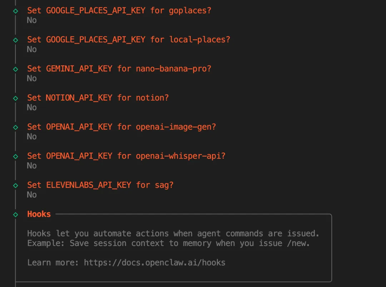Click the Hooks section heading
Screen dimensions: 386x287
coord(39,214)
